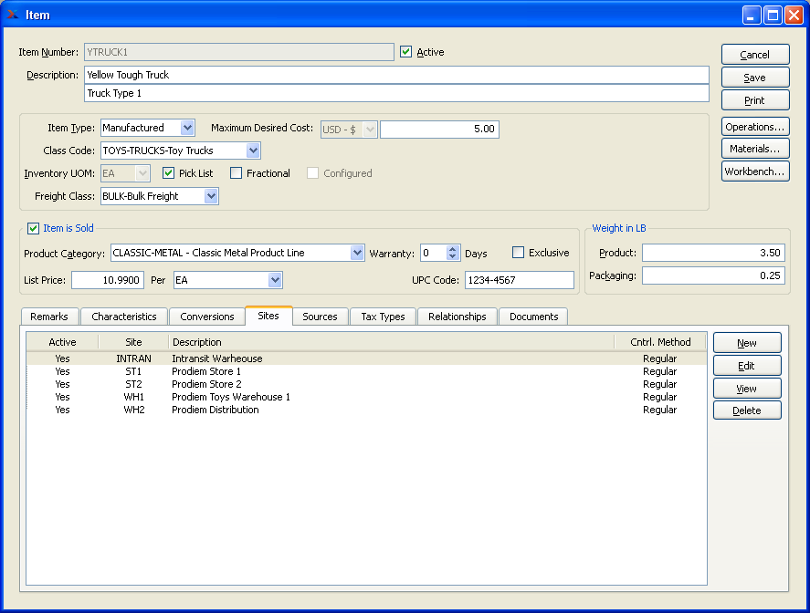Open the Freight Class dropdown
Screen dimensions: 810x613
[x=211, y=196]
